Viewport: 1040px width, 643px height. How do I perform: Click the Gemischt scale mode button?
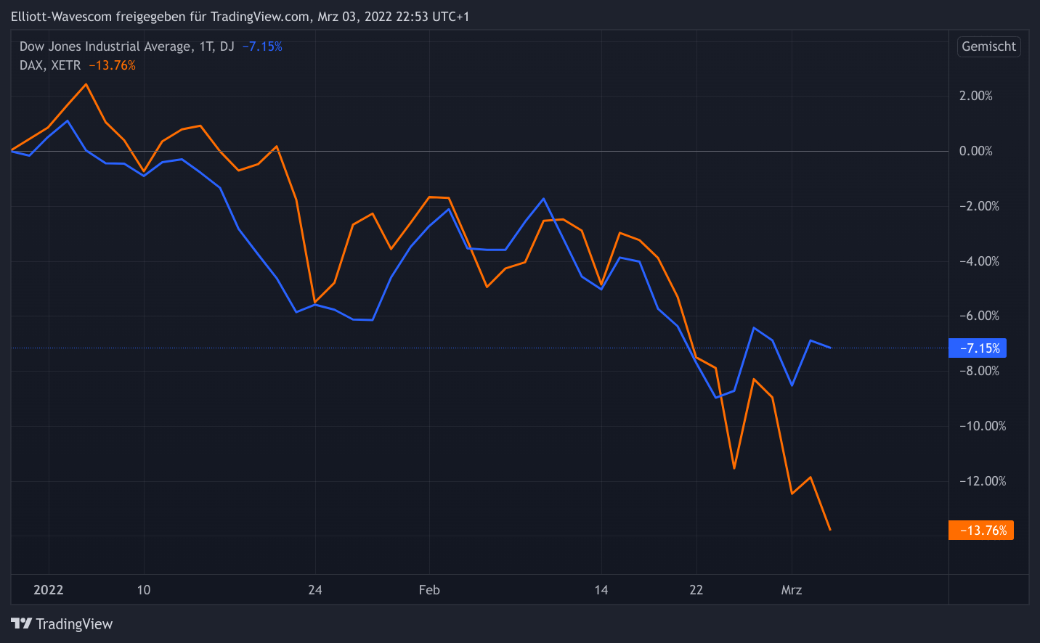[x=988, y=46]
